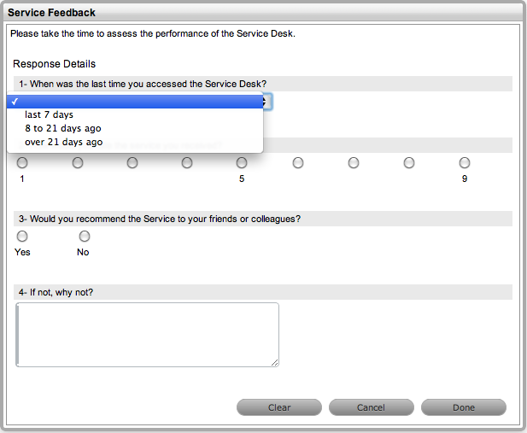Click the dropdown arrow for last access
This screenshot has height=433, width=527.
(267, 101)
